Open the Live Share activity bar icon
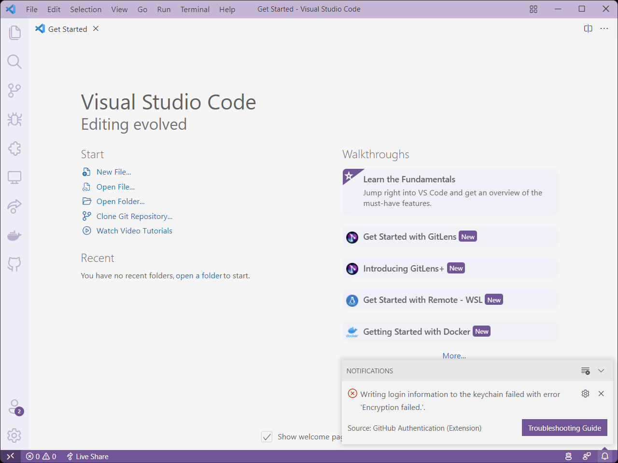This screenshot has height=463, width=618. (x=14, y=206)
